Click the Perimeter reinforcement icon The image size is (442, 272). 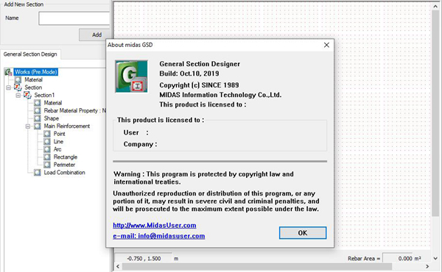point(47,165)
